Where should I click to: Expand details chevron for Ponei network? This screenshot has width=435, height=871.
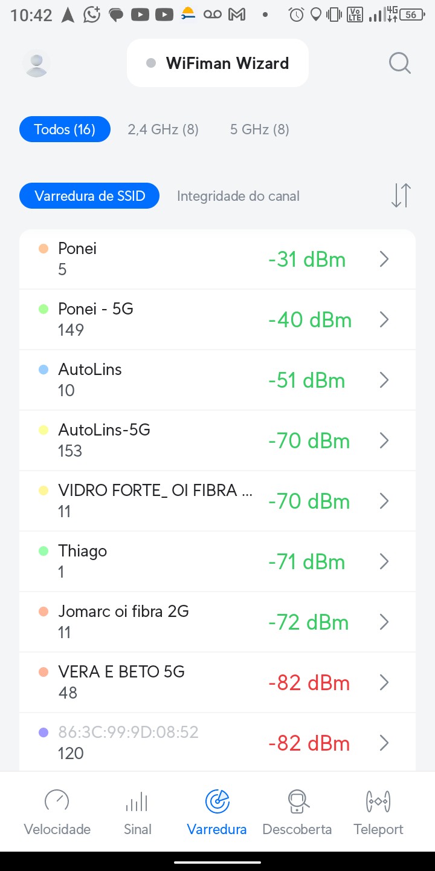tap(384, 259)
